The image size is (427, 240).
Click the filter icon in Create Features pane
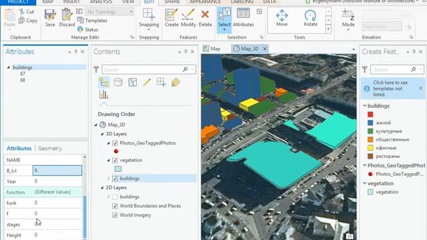(x=365, y=69)
